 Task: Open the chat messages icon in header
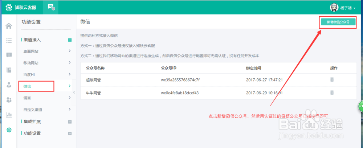[x=51, y=7]
